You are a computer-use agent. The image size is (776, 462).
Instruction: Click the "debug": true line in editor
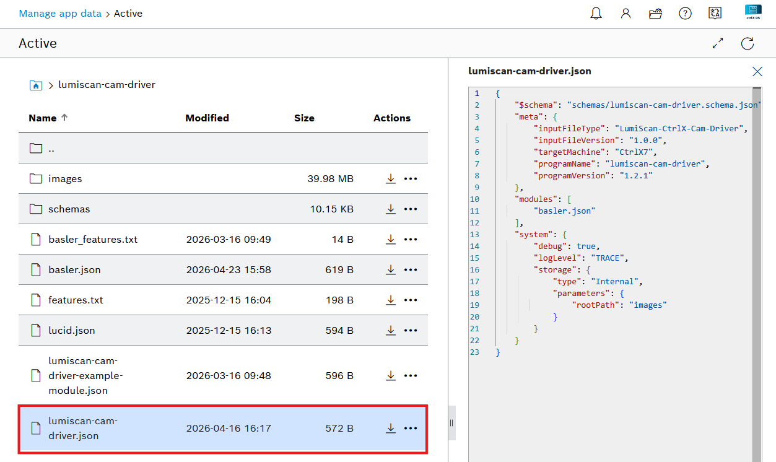pos(567,246)
